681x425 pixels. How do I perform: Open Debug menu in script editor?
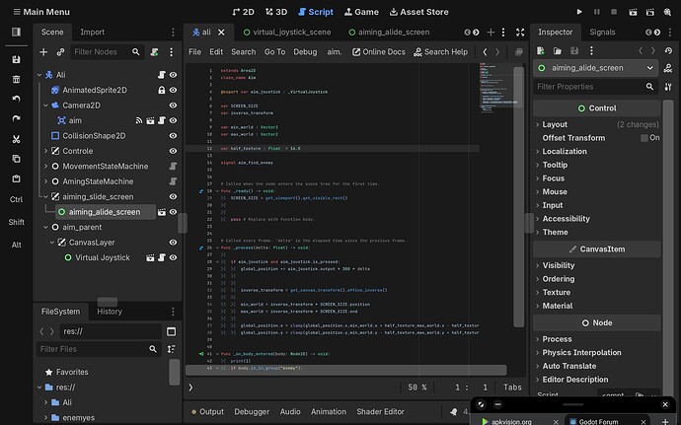tap(305, 52)
